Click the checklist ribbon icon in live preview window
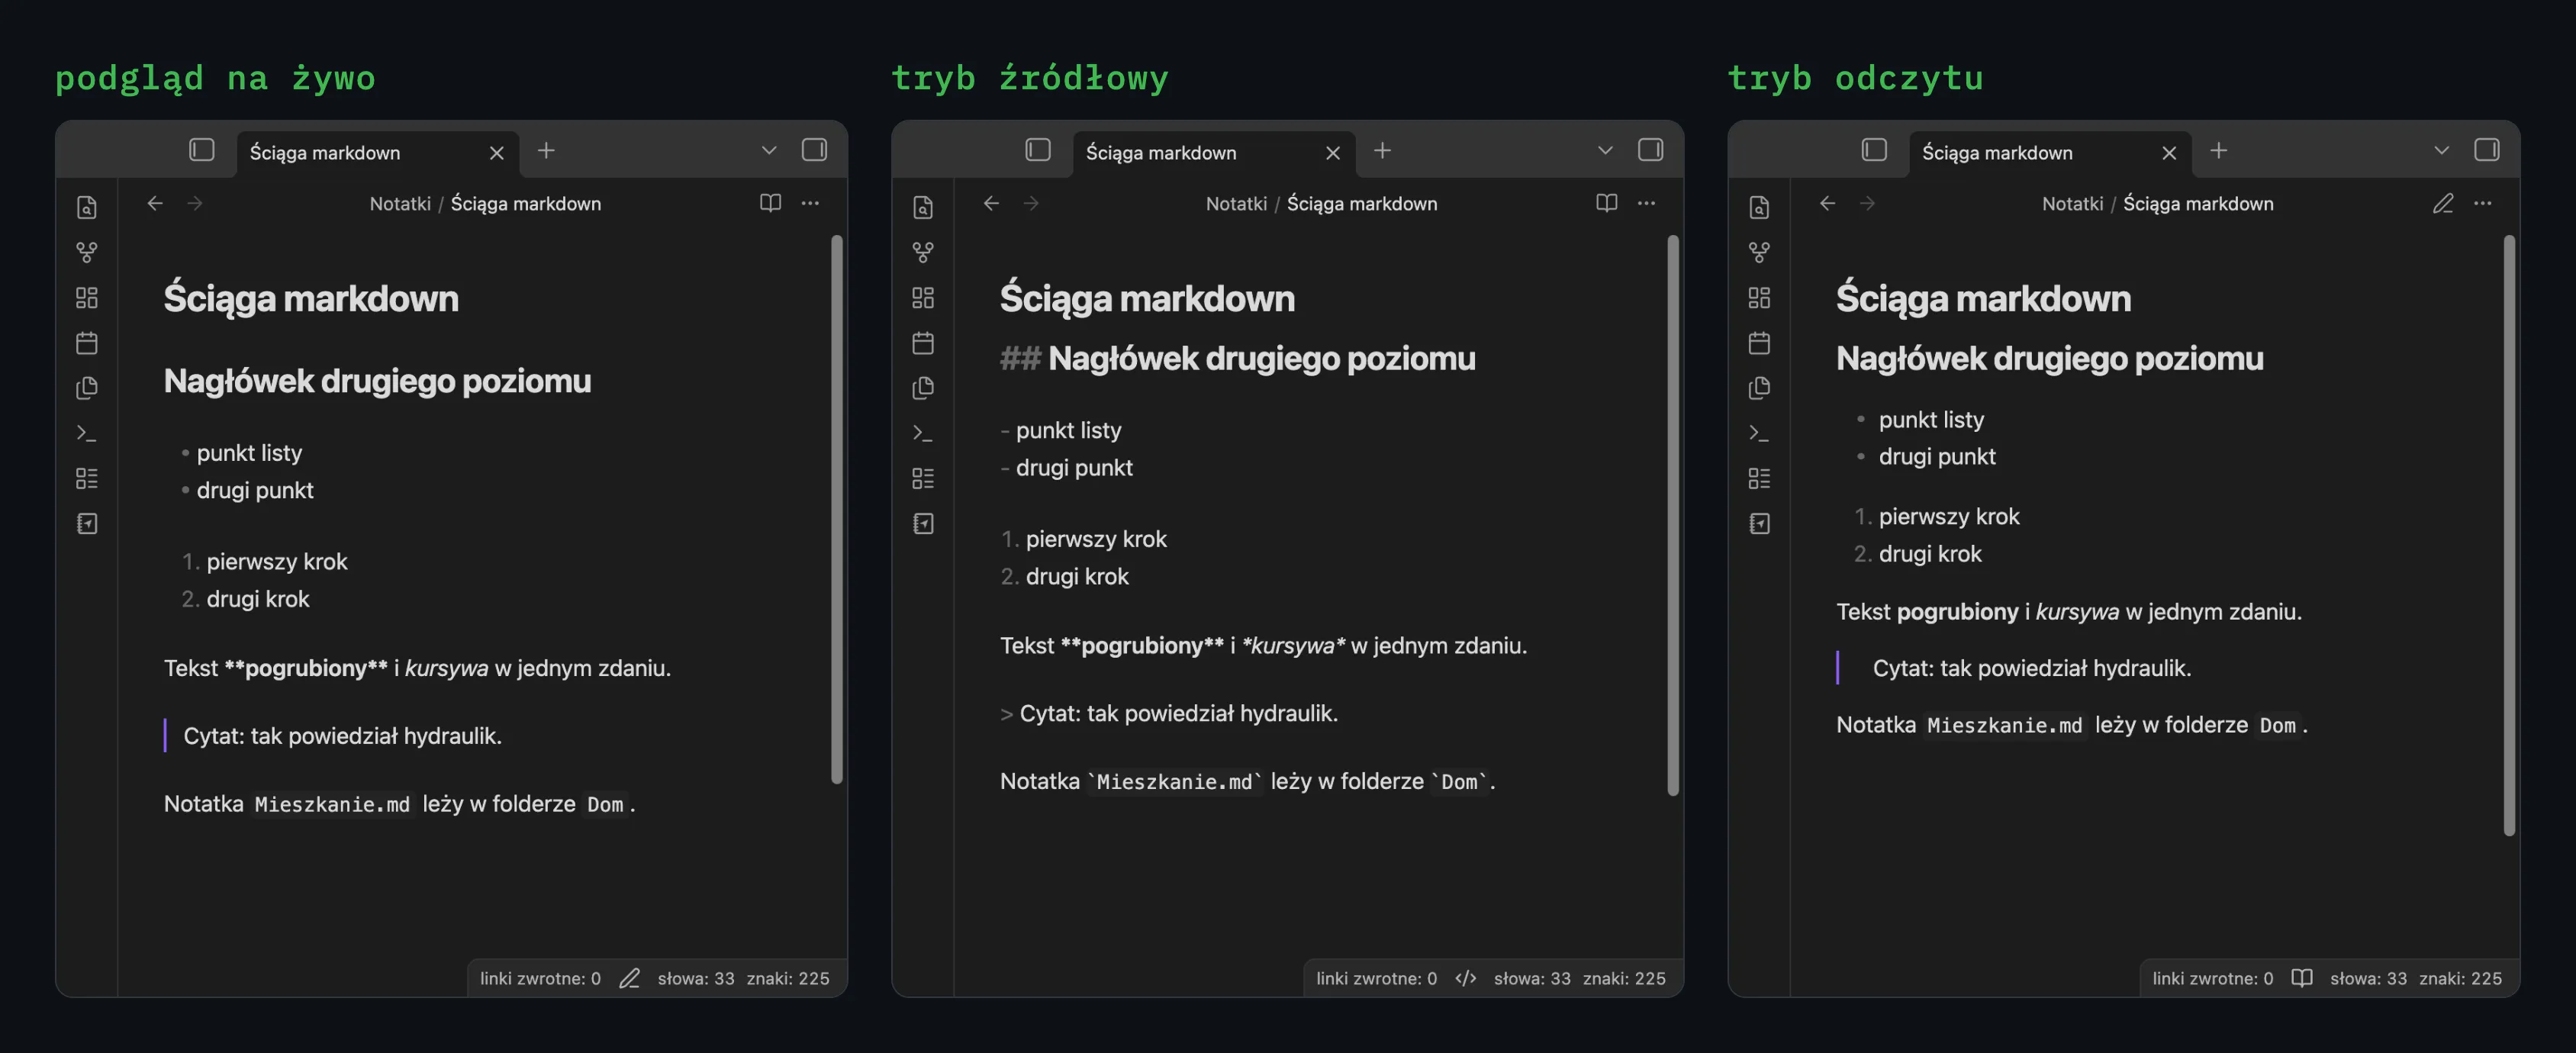 pyautogui.click(x=87, y=478)
